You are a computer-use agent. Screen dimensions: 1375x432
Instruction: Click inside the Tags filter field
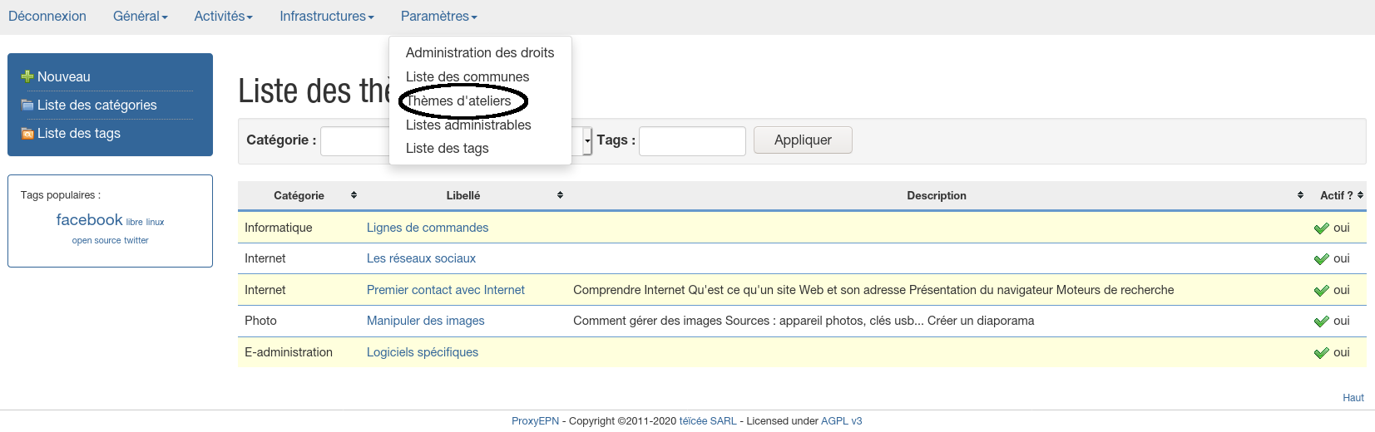[x=691, y=141]
